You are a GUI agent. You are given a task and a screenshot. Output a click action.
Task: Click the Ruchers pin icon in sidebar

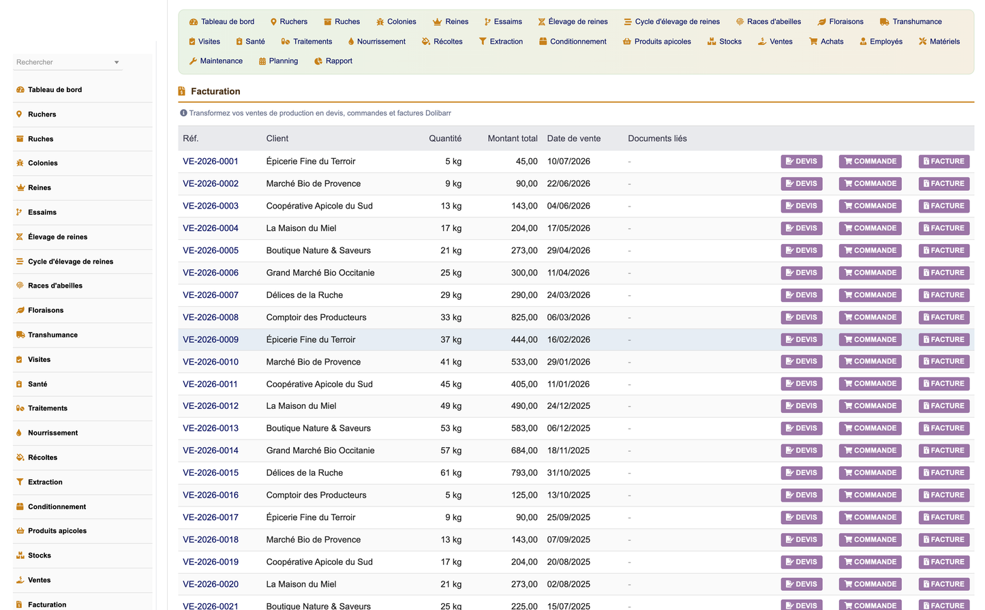pos(19,115)
